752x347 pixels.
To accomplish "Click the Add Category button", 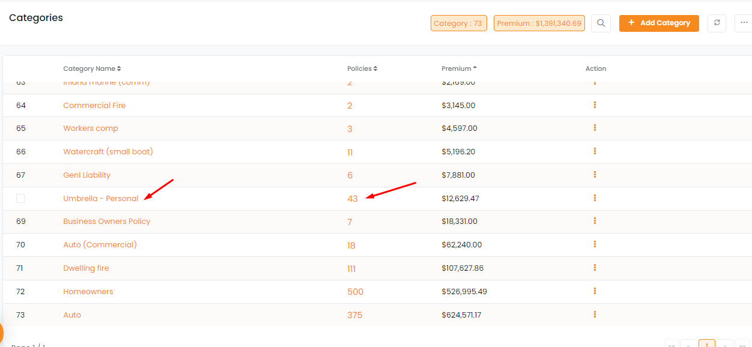I will [659, 23].
